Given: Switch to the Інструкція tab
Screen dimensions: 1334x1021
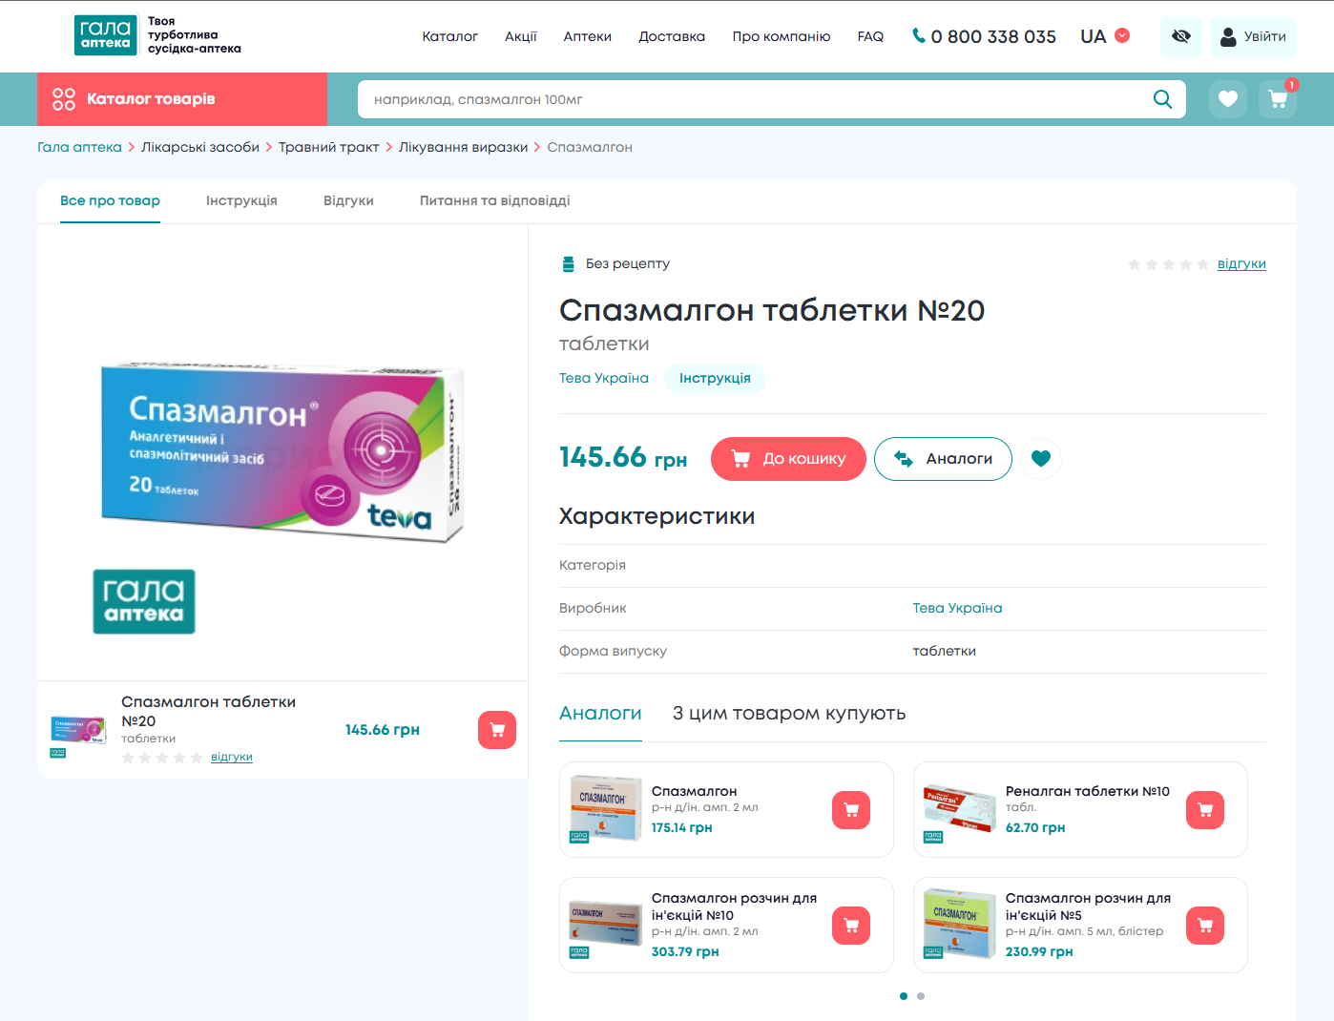Looking at the screenshot, I should 241,200.
